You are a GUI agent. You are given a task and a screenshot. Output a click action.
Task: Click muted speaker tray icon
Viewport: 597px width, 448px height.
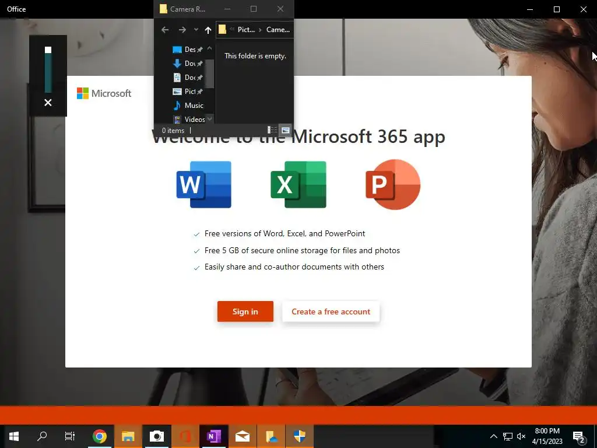coord(521,436)
